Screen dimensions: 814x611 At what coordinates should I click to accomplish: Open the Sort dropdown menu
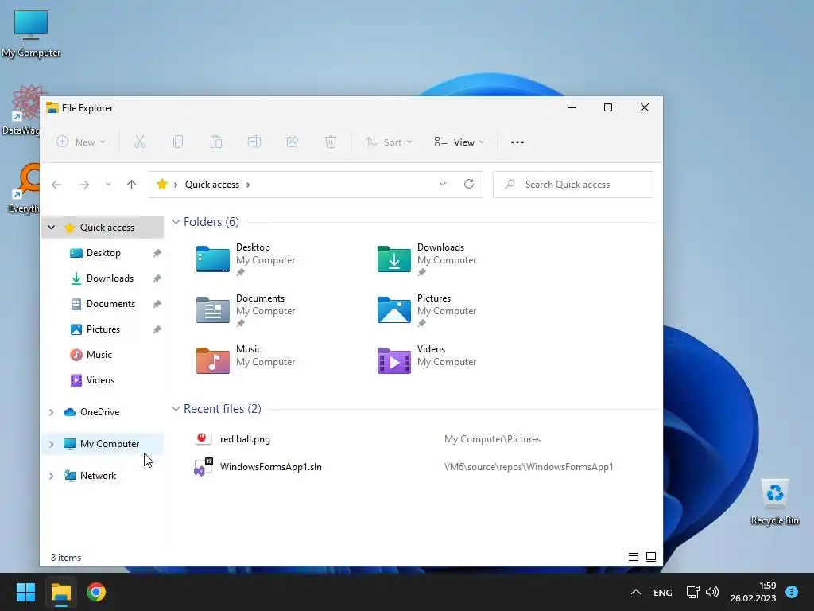(389, 142)
